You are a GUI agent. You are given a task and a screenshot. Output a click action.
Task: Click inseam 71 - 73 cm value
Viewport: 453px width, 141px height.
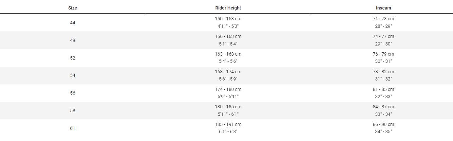pyautogui.click(x=383, y=19)
